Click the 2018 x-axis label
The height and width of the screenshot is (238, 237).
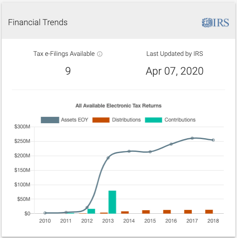(213, 221)
